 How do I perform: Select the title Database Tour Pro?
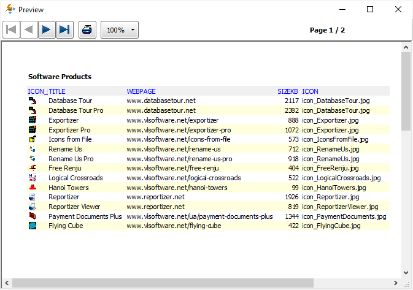point(76,110)
